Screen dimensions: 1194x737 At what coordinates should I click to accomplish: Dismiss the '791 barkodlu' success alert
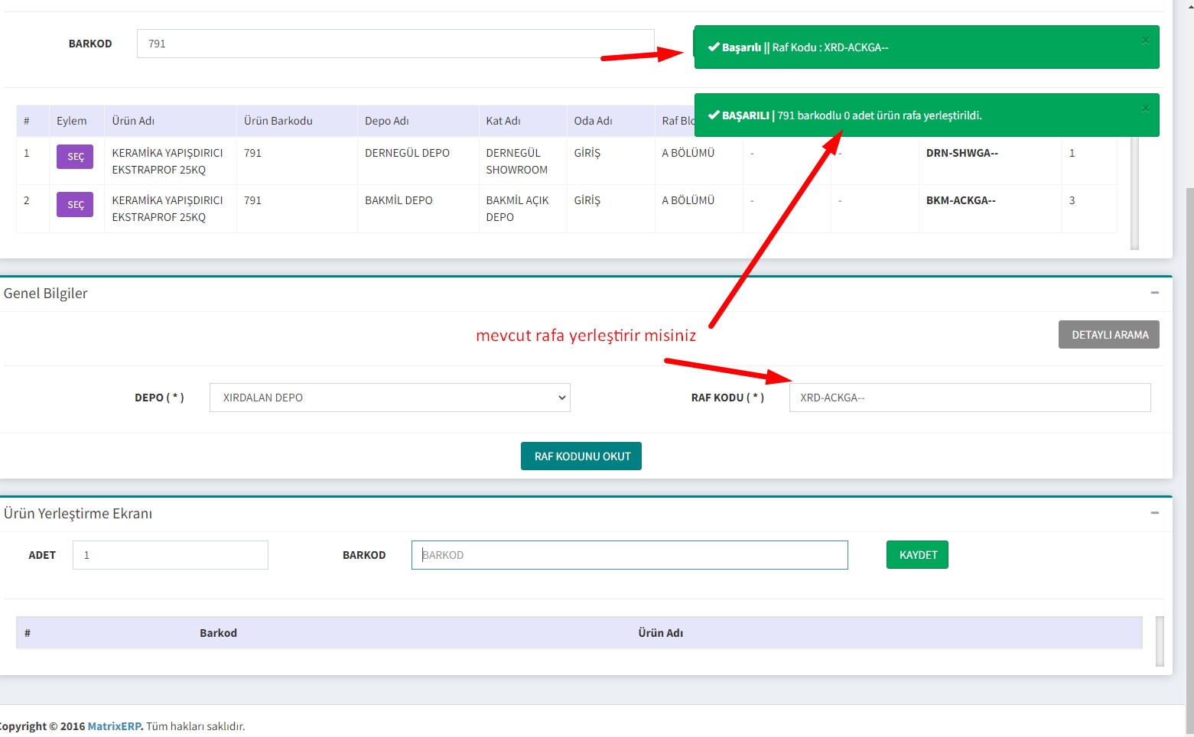pyautogui.click(x=1145, y=109)
